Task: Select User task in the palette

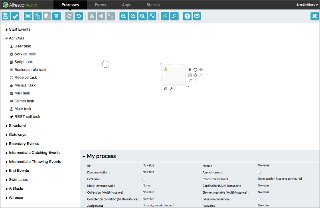Action: [x=20, y=46]
